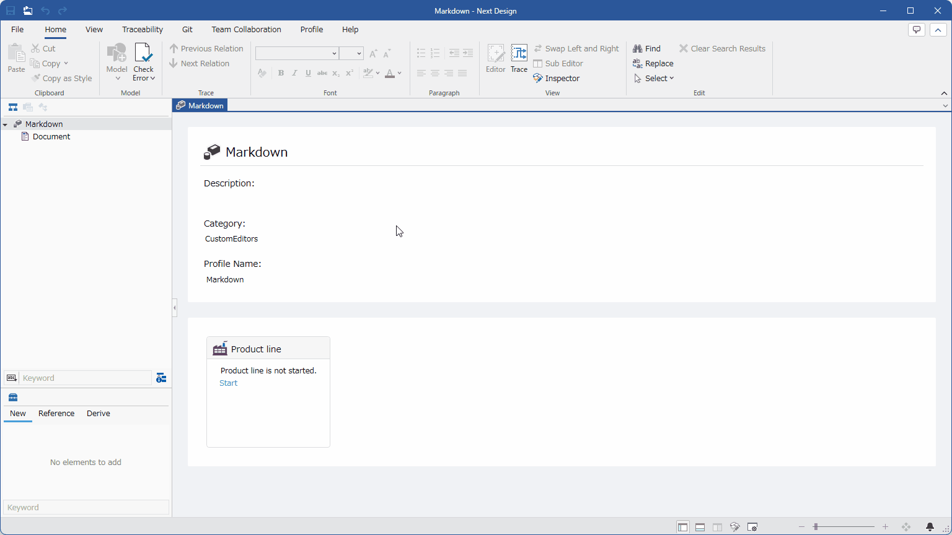This screenshot has height=535, width=952.
Task: Click the Increase Indent icon
Action: coord(468,53)
